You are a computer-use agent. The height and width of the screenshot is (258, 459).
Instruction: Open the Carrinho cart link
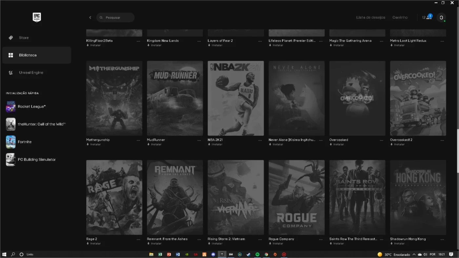coord(400,17)
